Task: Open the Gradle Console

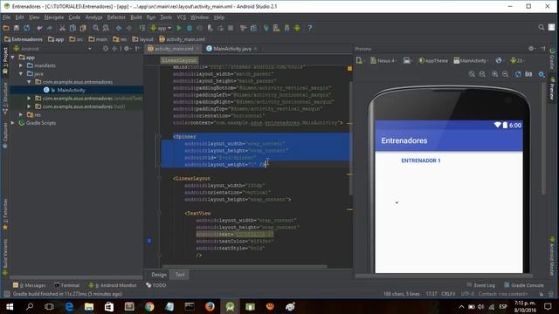Action: coord(524,285)
